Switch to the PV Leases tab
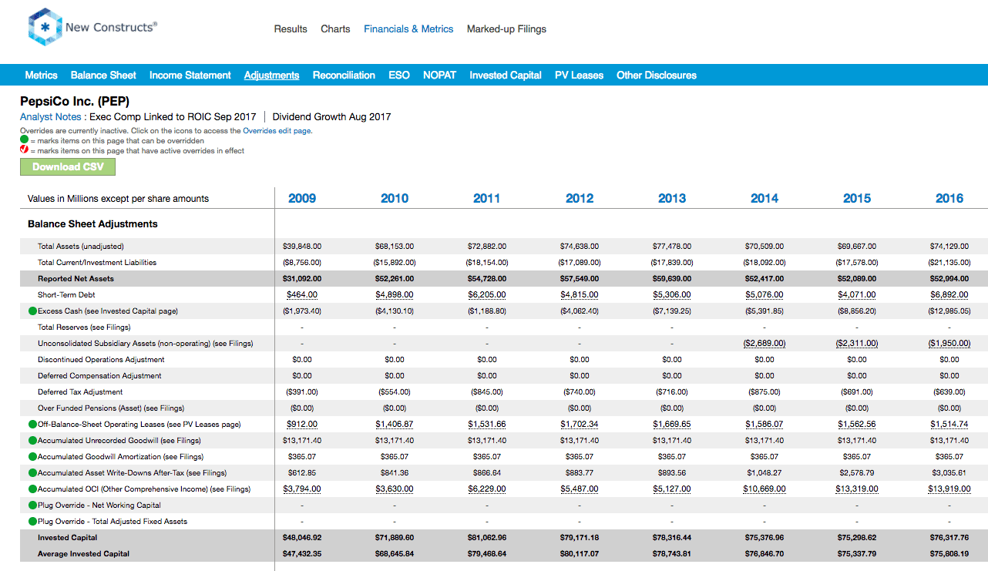Viewport: 988px width, 571px height. (x=579, y=76)
